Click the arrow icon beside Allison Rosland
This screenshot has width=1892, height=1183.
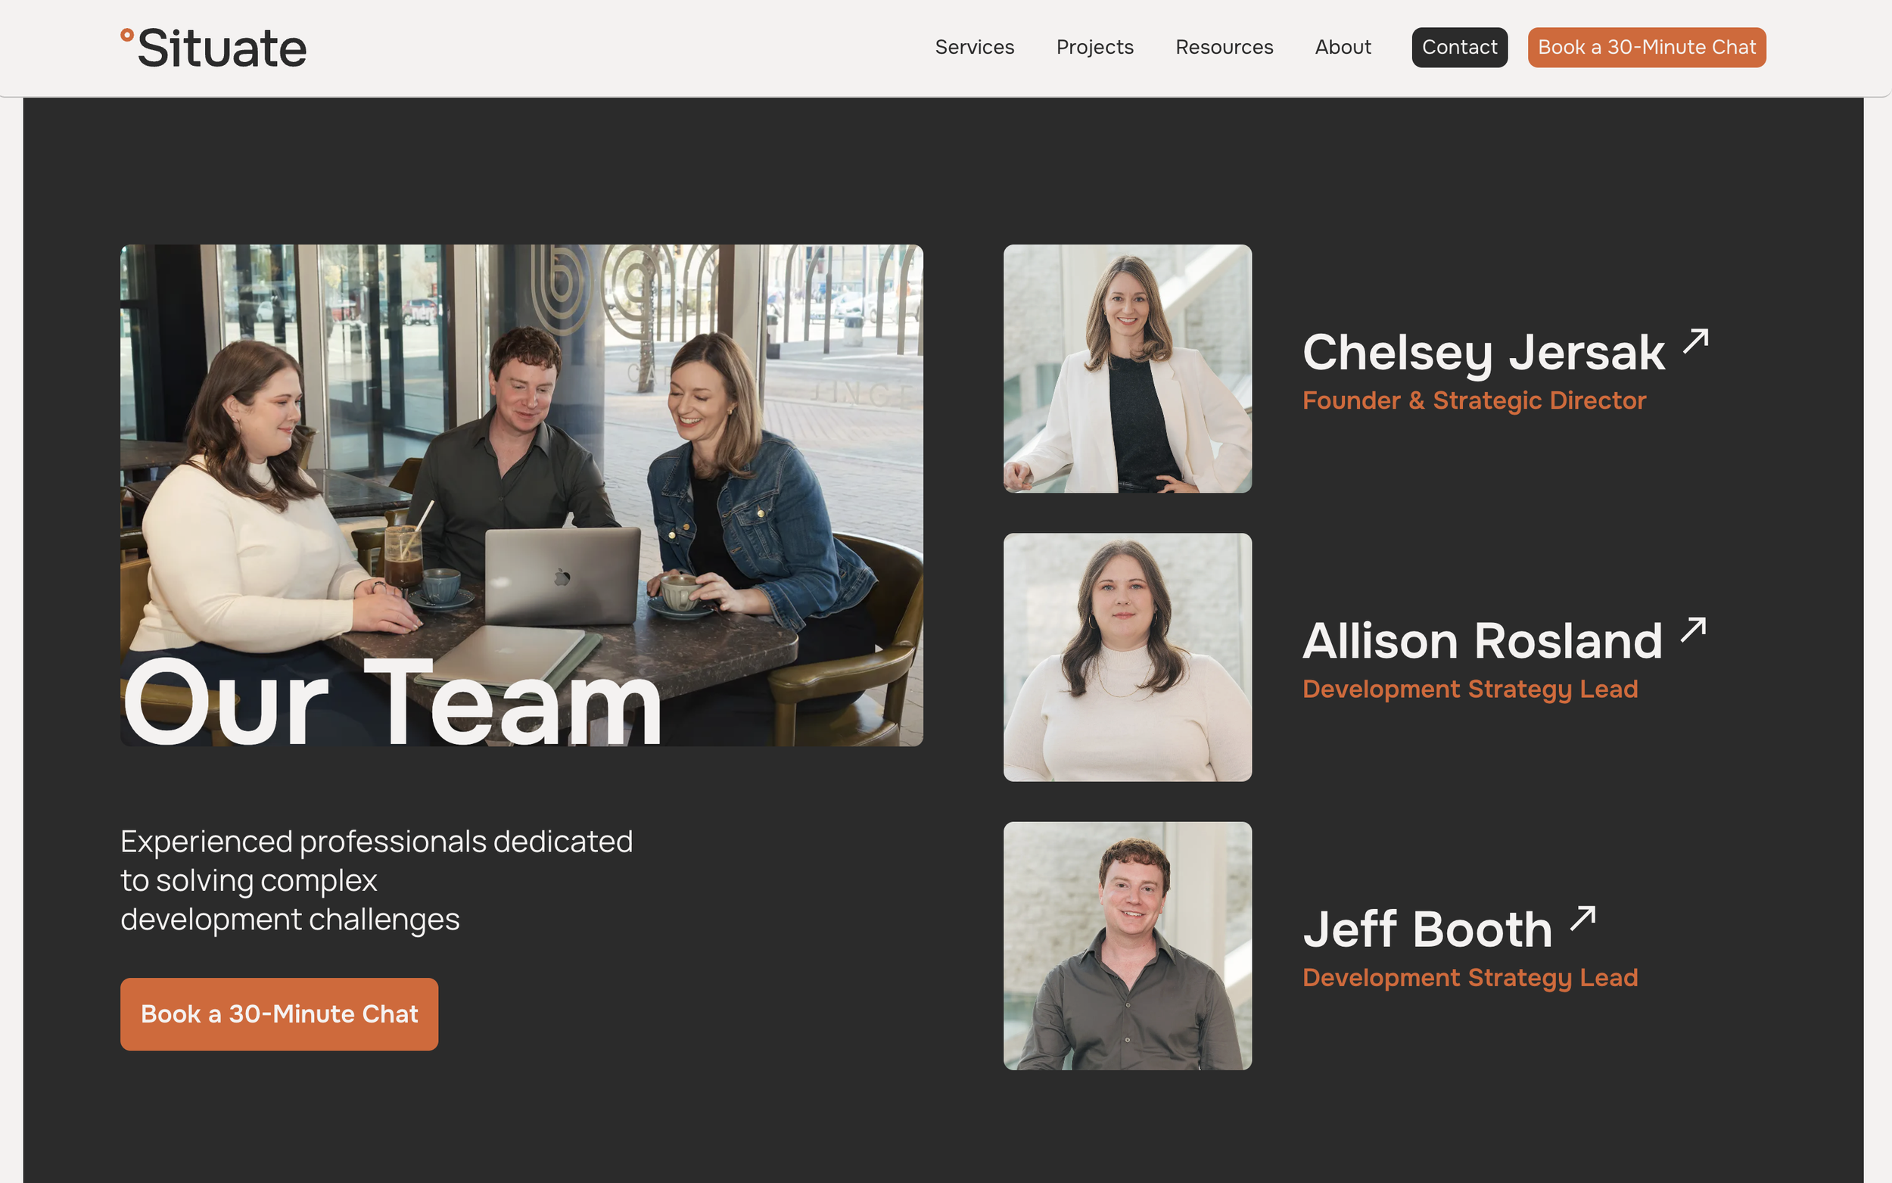(1692, 630)
